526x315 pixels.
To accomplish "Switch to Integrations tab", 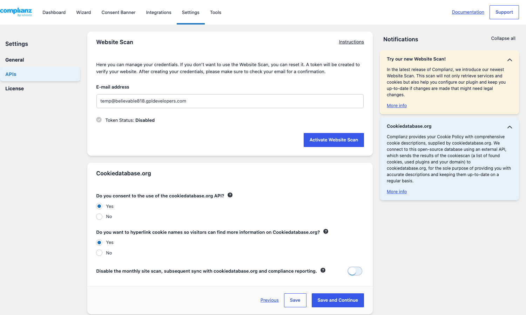I will click(159, 12).
